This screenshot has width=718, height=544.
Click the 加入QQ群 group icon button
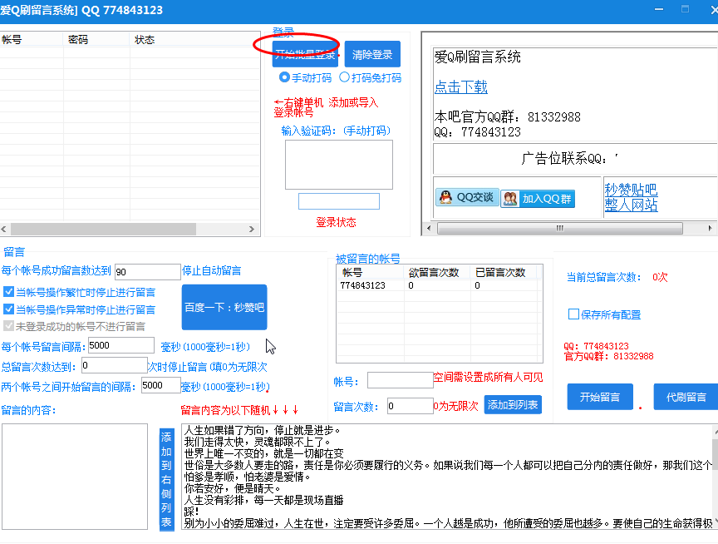click(x=538, y=199)
